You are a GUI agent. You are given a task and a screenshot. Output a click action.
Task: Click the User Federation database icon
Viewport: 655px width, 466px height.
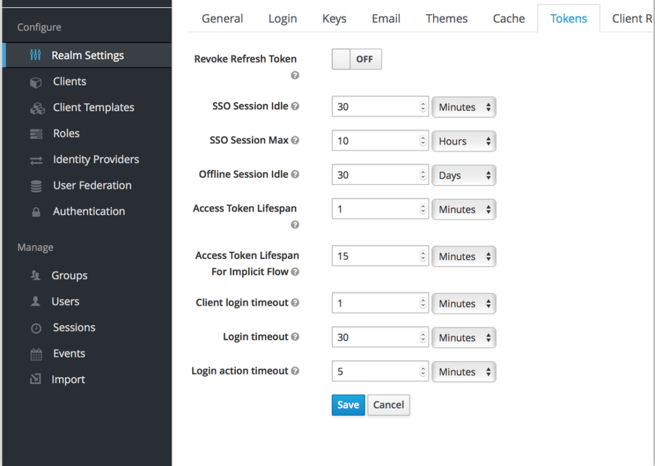(x=36, y=186)
